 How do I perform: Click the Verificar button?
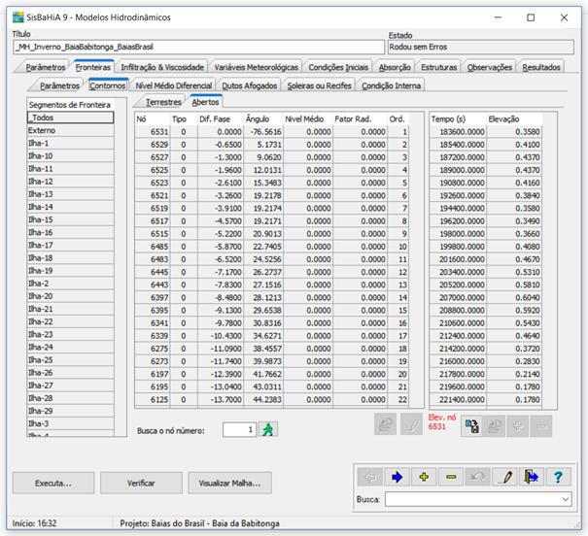pyautogui.click(x=141, y=484)
